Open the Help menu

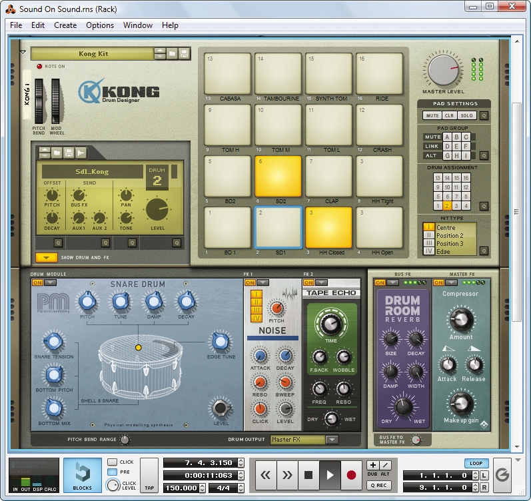pyautogui.click(x=170, y=25)
